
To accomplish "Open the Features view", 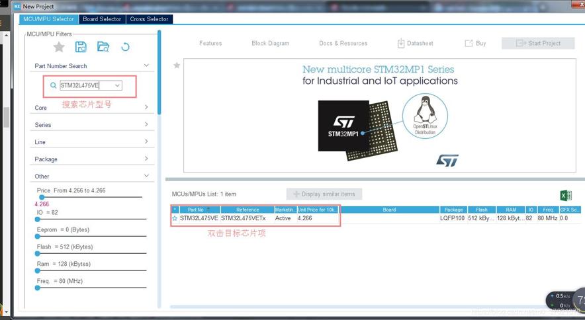I will 210,43.
